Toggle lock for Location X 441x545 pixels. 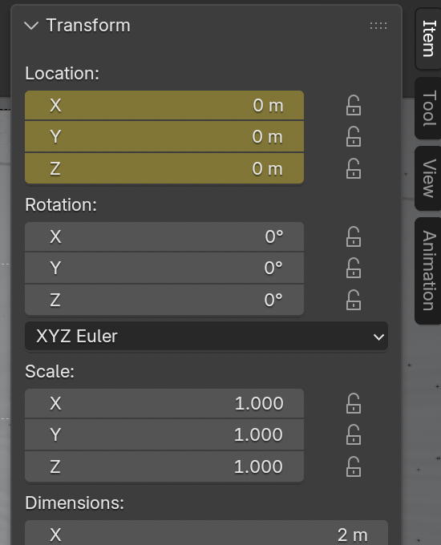[354, 105]
